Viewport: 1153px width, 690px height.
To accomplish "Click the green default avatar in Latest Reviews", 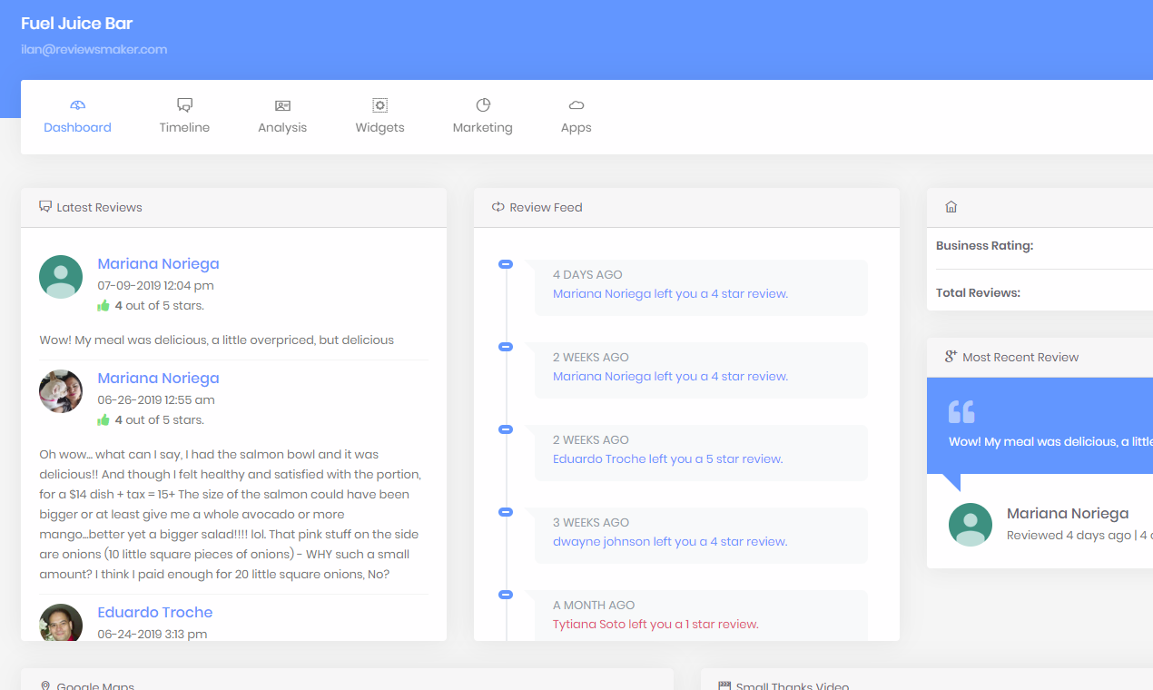I will [61, 277].
